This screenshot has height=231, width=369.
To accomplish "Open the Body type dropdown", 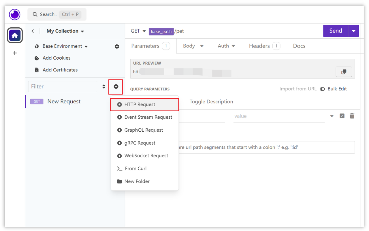I will click(x=193, y=46).
